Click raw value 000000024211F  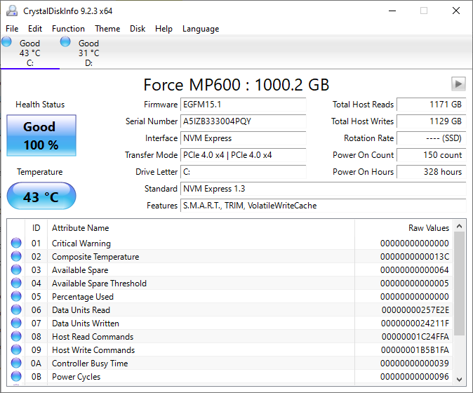pyautogui.click(x=415, y=324)
